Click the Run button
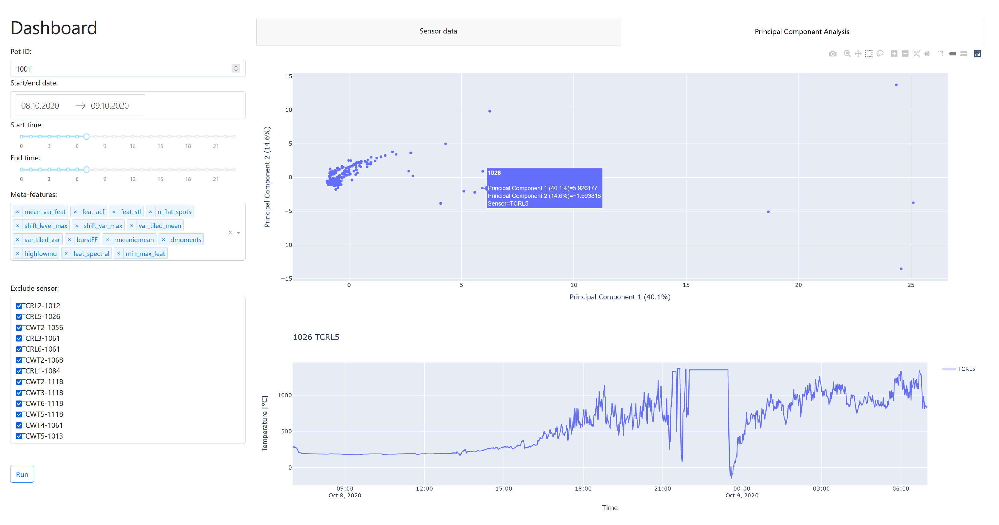Screen dimensions: 999x525 point(22,474)
